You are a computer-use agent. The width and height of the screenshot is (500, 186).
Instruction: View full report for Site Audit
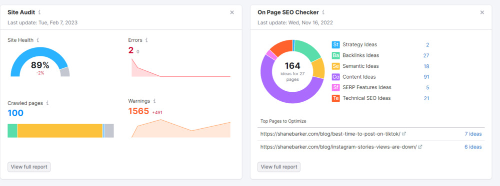click(x=29, y=167)
